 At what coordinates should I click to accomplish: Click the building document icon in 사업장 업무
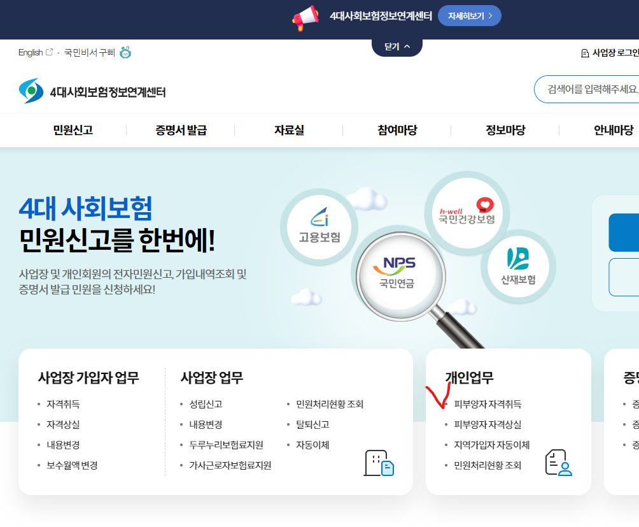point(379,463)
